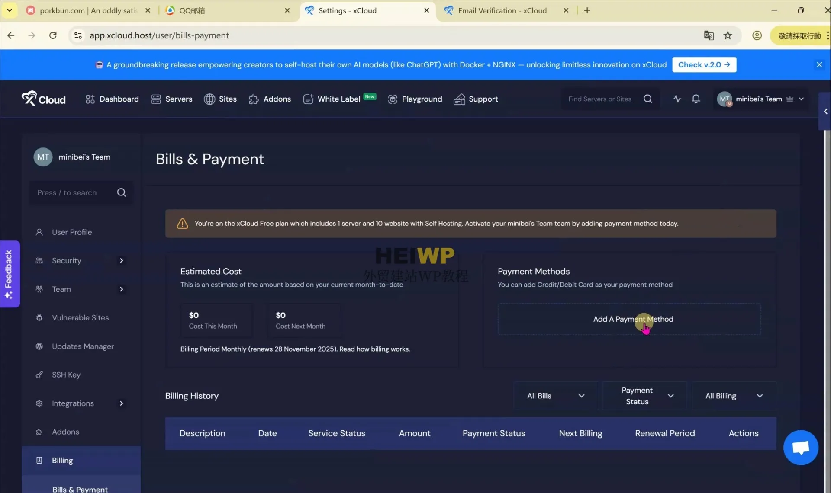Click the search magnifier in top navbar
This screenshot has width=831, height=493.
[647, 99]
